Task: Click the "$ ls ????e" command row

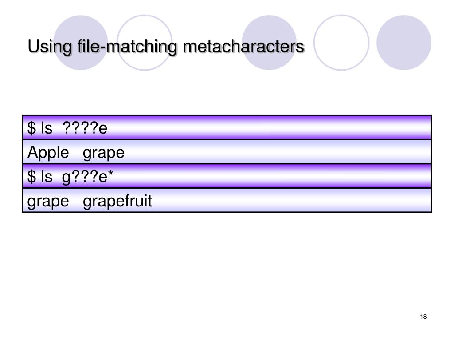Action: pos(227,127)
